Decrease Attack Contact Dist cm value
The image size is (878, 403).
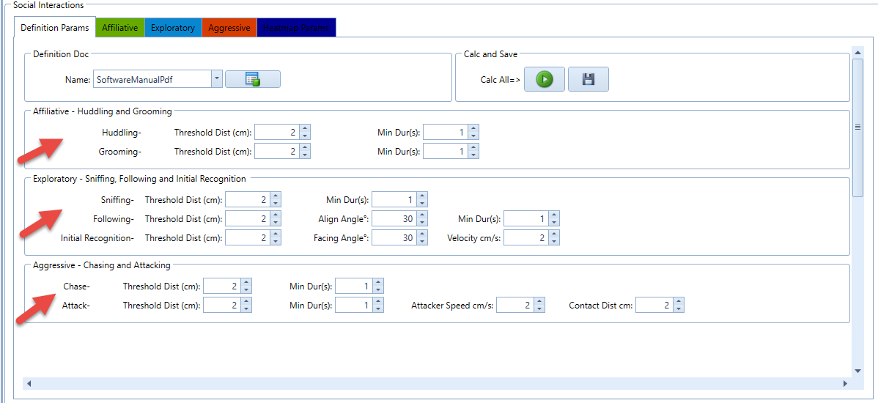(679, 309)
